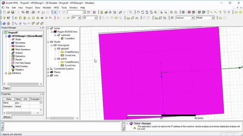Click the blue globe icon in third toolbar row

[4, 23]
